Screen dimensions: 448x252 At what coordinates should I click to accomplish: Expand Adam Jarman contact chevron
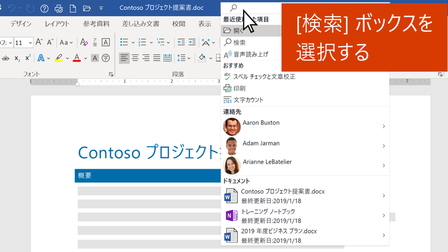[x=384, y=146]
